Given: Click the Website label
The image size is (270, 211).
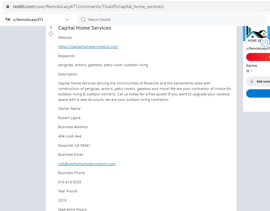Looking at the screenshot, I should (x=65, y=38).
